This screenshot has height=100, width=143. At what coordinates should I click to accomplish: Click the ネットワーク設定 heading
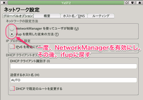pyautogui.click(x=22, y=10)
